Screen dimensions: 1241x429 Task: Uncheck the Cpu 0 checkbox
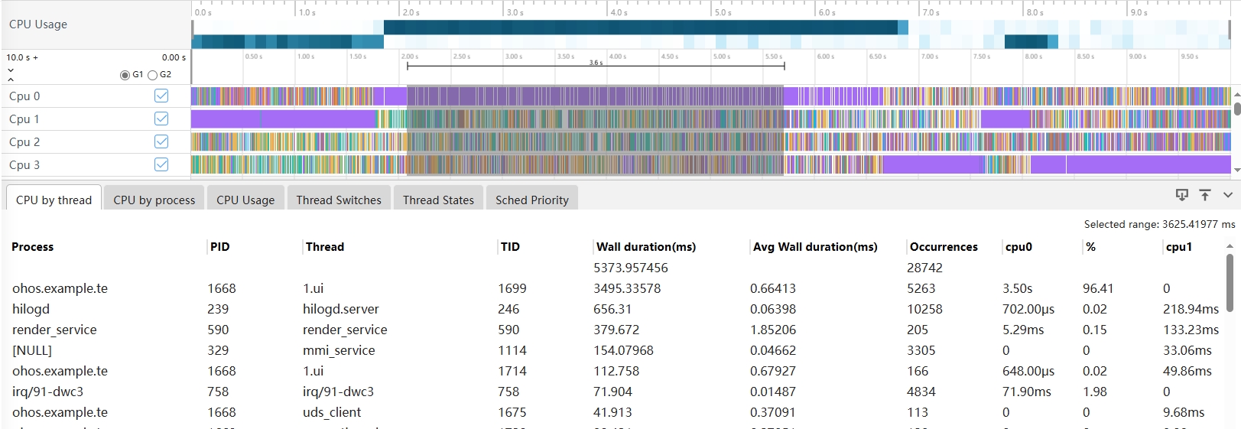point(161,96)
